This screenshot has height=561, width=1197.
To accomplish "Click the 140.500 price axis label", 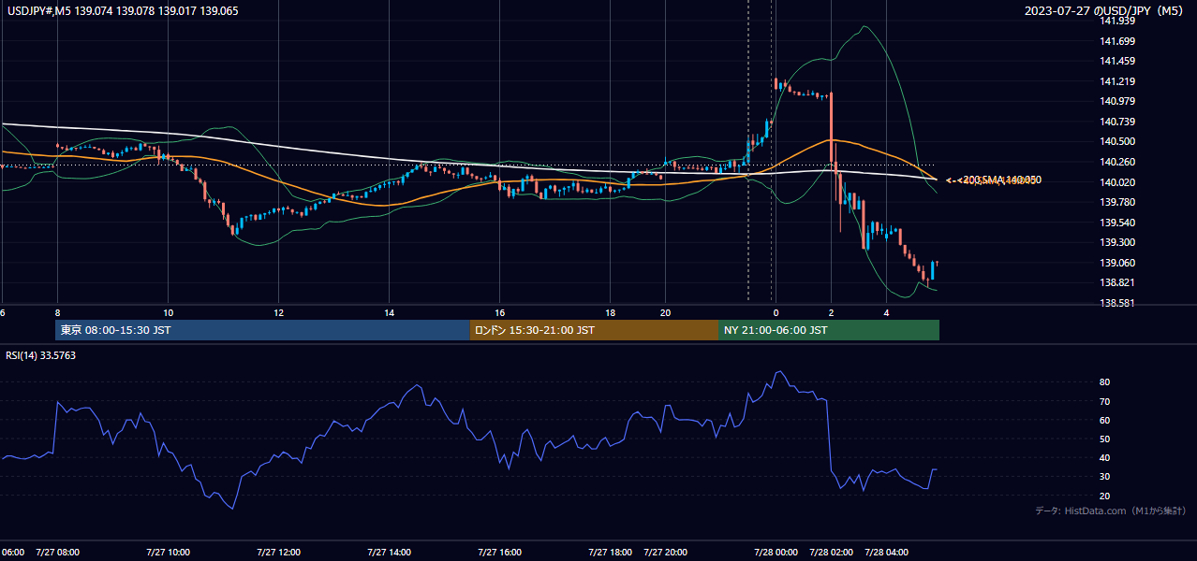I will [x=1117, y=141].
